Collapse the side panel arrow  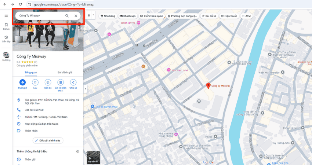click(x=86, y=89)
